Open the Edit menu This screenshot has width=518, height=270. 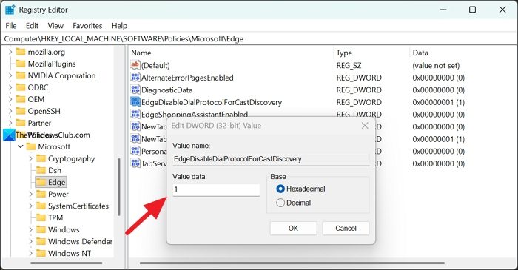tap(32, 26)
